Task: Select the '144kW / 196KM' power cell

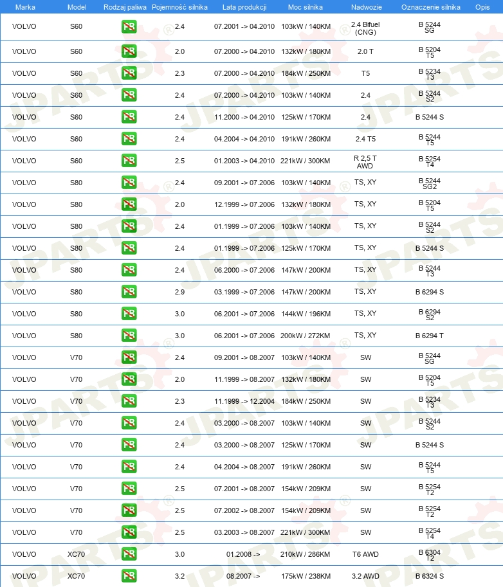Action: pos(306,314)
